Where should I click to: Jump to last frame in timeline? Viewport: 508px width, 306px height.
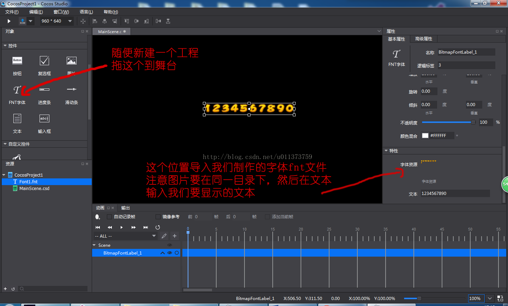point(146,227)
